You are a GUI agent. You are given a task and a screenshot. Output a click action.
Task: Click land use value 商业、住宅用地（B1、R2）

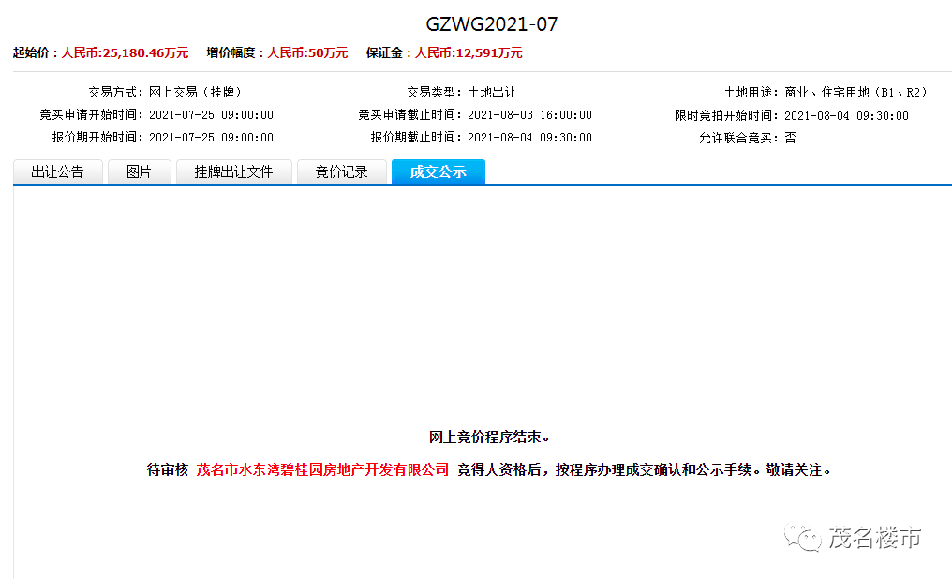tap(858, 92)
